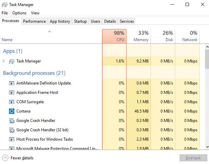Select the Cortana process row
The height and width of the screenshot is (164, 209).
click(x=100, y=111)
